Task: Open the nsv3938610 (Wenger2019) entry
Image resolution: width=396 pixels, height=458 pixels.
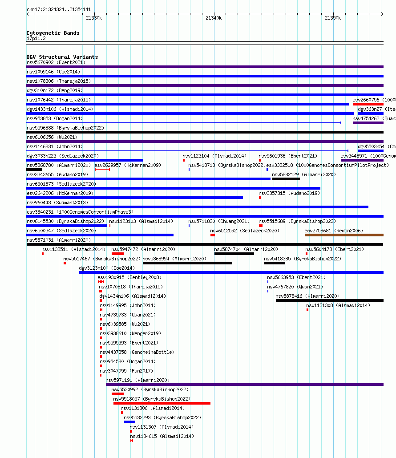Action: pos(130,333)
